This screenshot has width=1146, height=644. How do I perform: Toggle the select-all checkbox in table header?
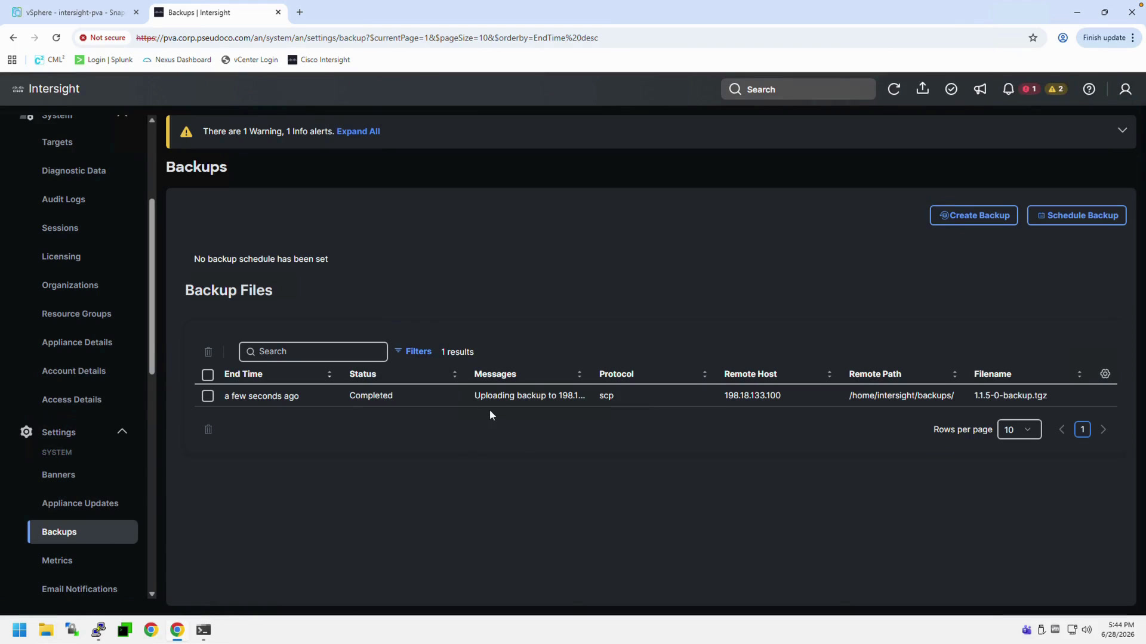208,374
